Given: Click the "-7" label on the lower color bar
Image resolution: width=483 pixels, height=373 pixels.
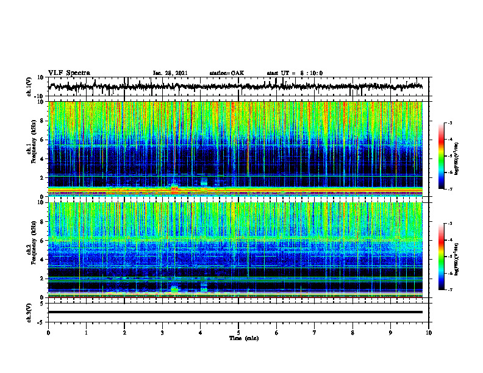Looking at the screenshot, I should coord(450,290).
